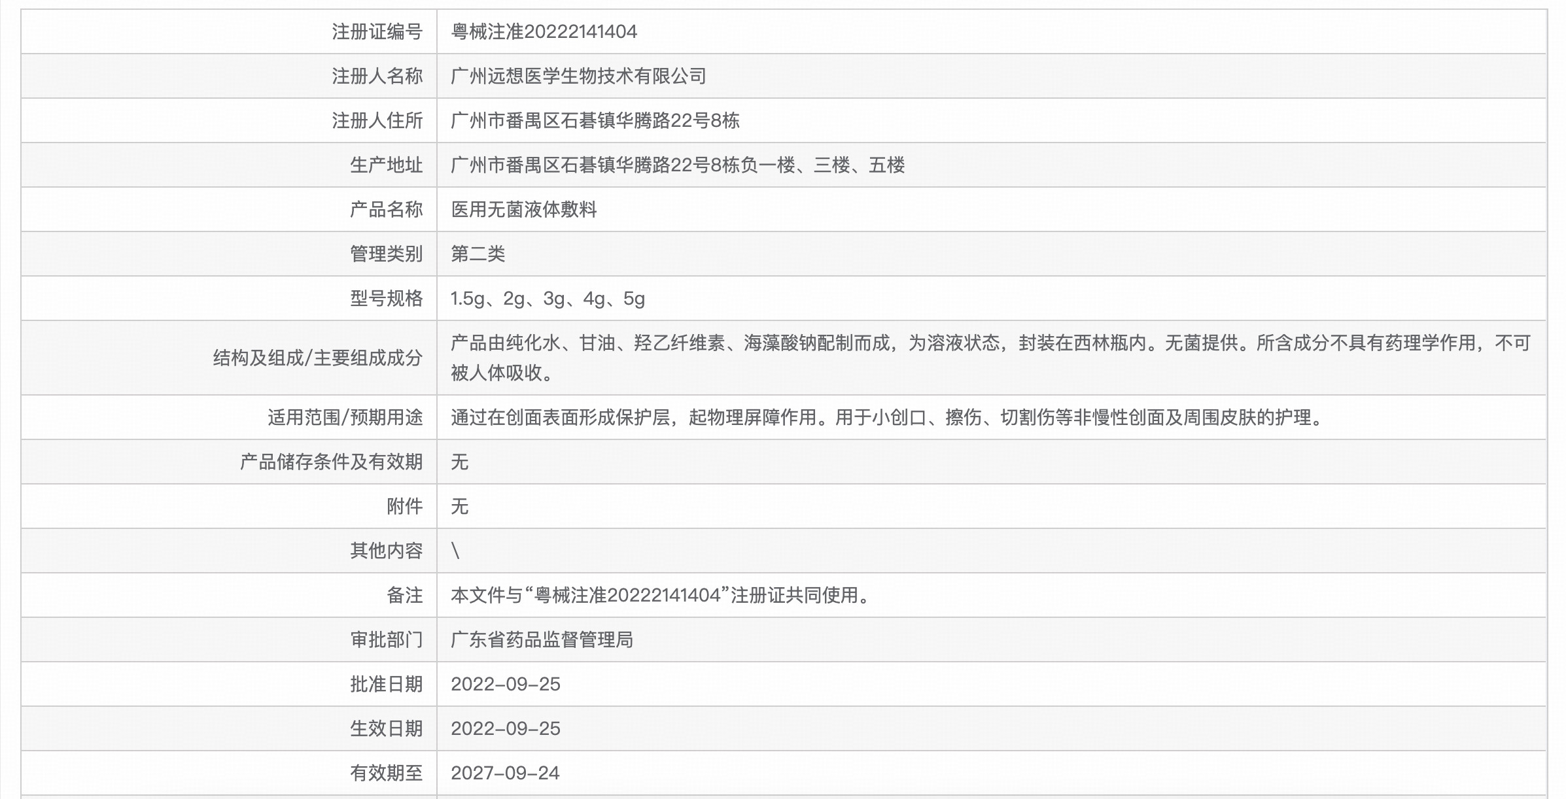Click the 产品储存条件及有效期 label

331,462
